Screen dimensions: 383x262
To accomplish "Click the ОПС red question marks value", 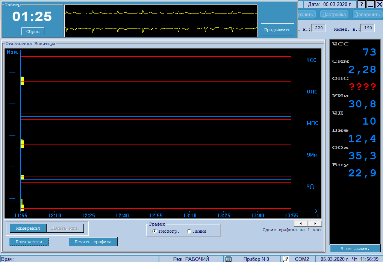I will 362,87.
